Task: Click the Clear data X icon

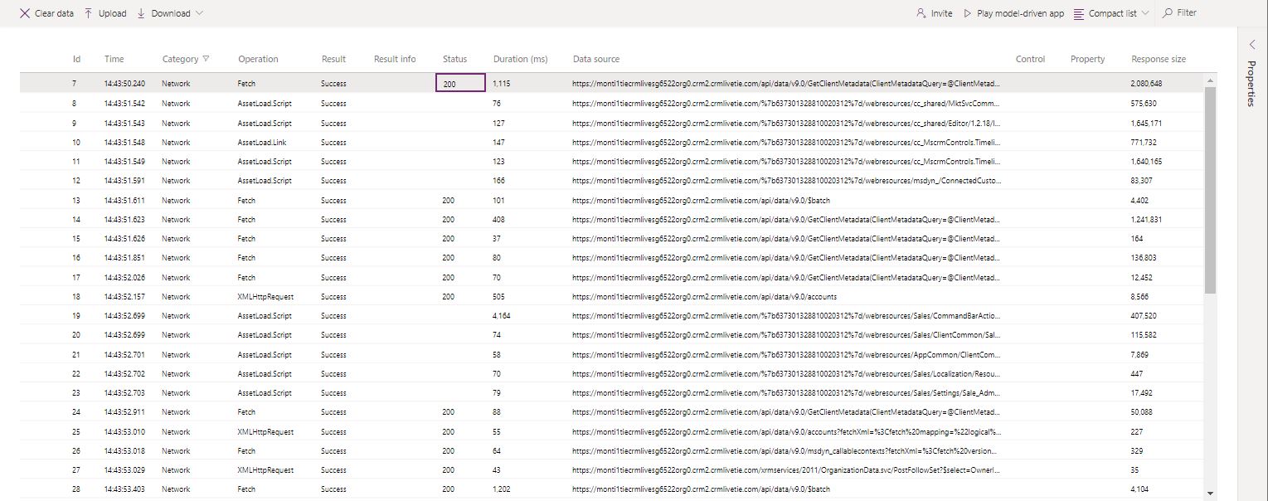Action: 25,13
